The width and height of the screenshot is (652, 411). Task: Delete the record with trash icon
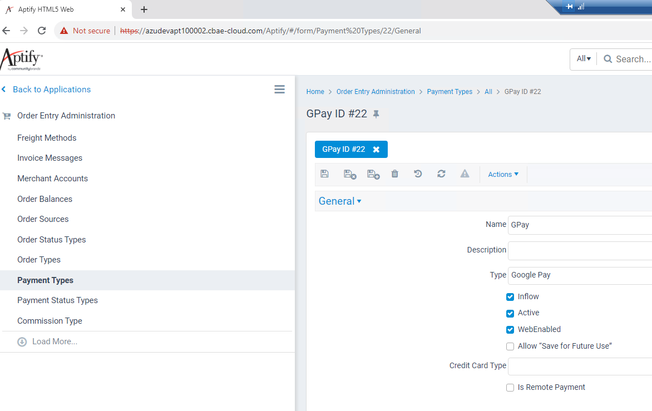(x=395, y=174)
